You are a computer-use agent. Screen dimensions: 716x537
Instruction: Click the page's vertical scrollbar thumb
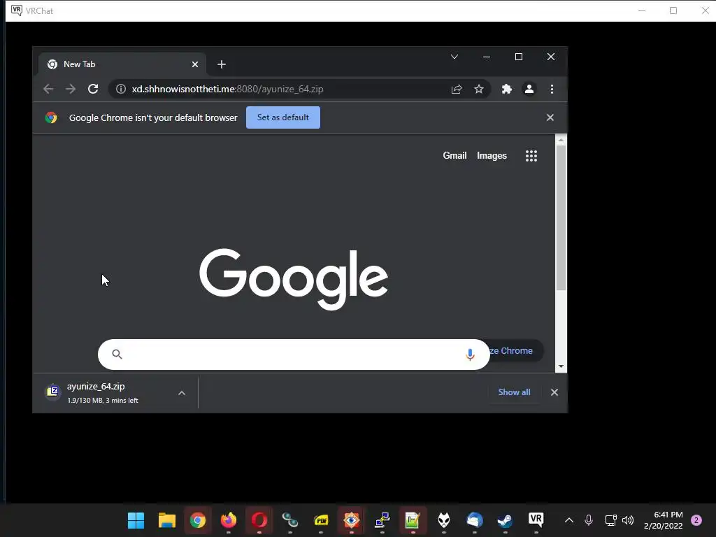561,218
